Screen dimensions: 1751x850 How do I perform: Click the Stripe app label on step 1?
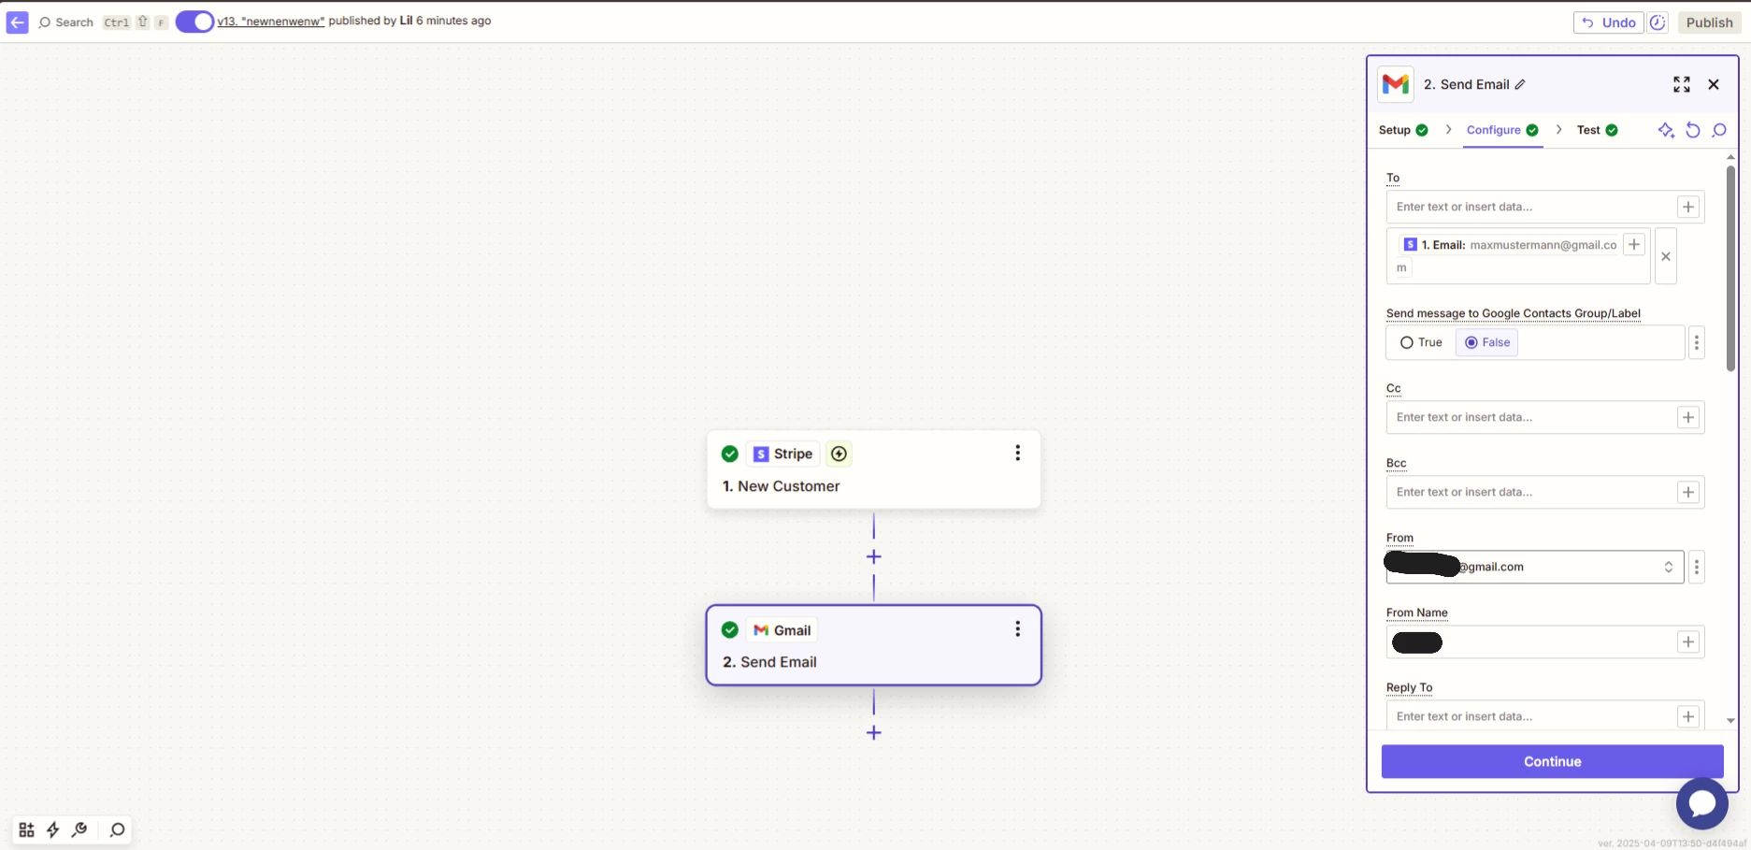783,454
